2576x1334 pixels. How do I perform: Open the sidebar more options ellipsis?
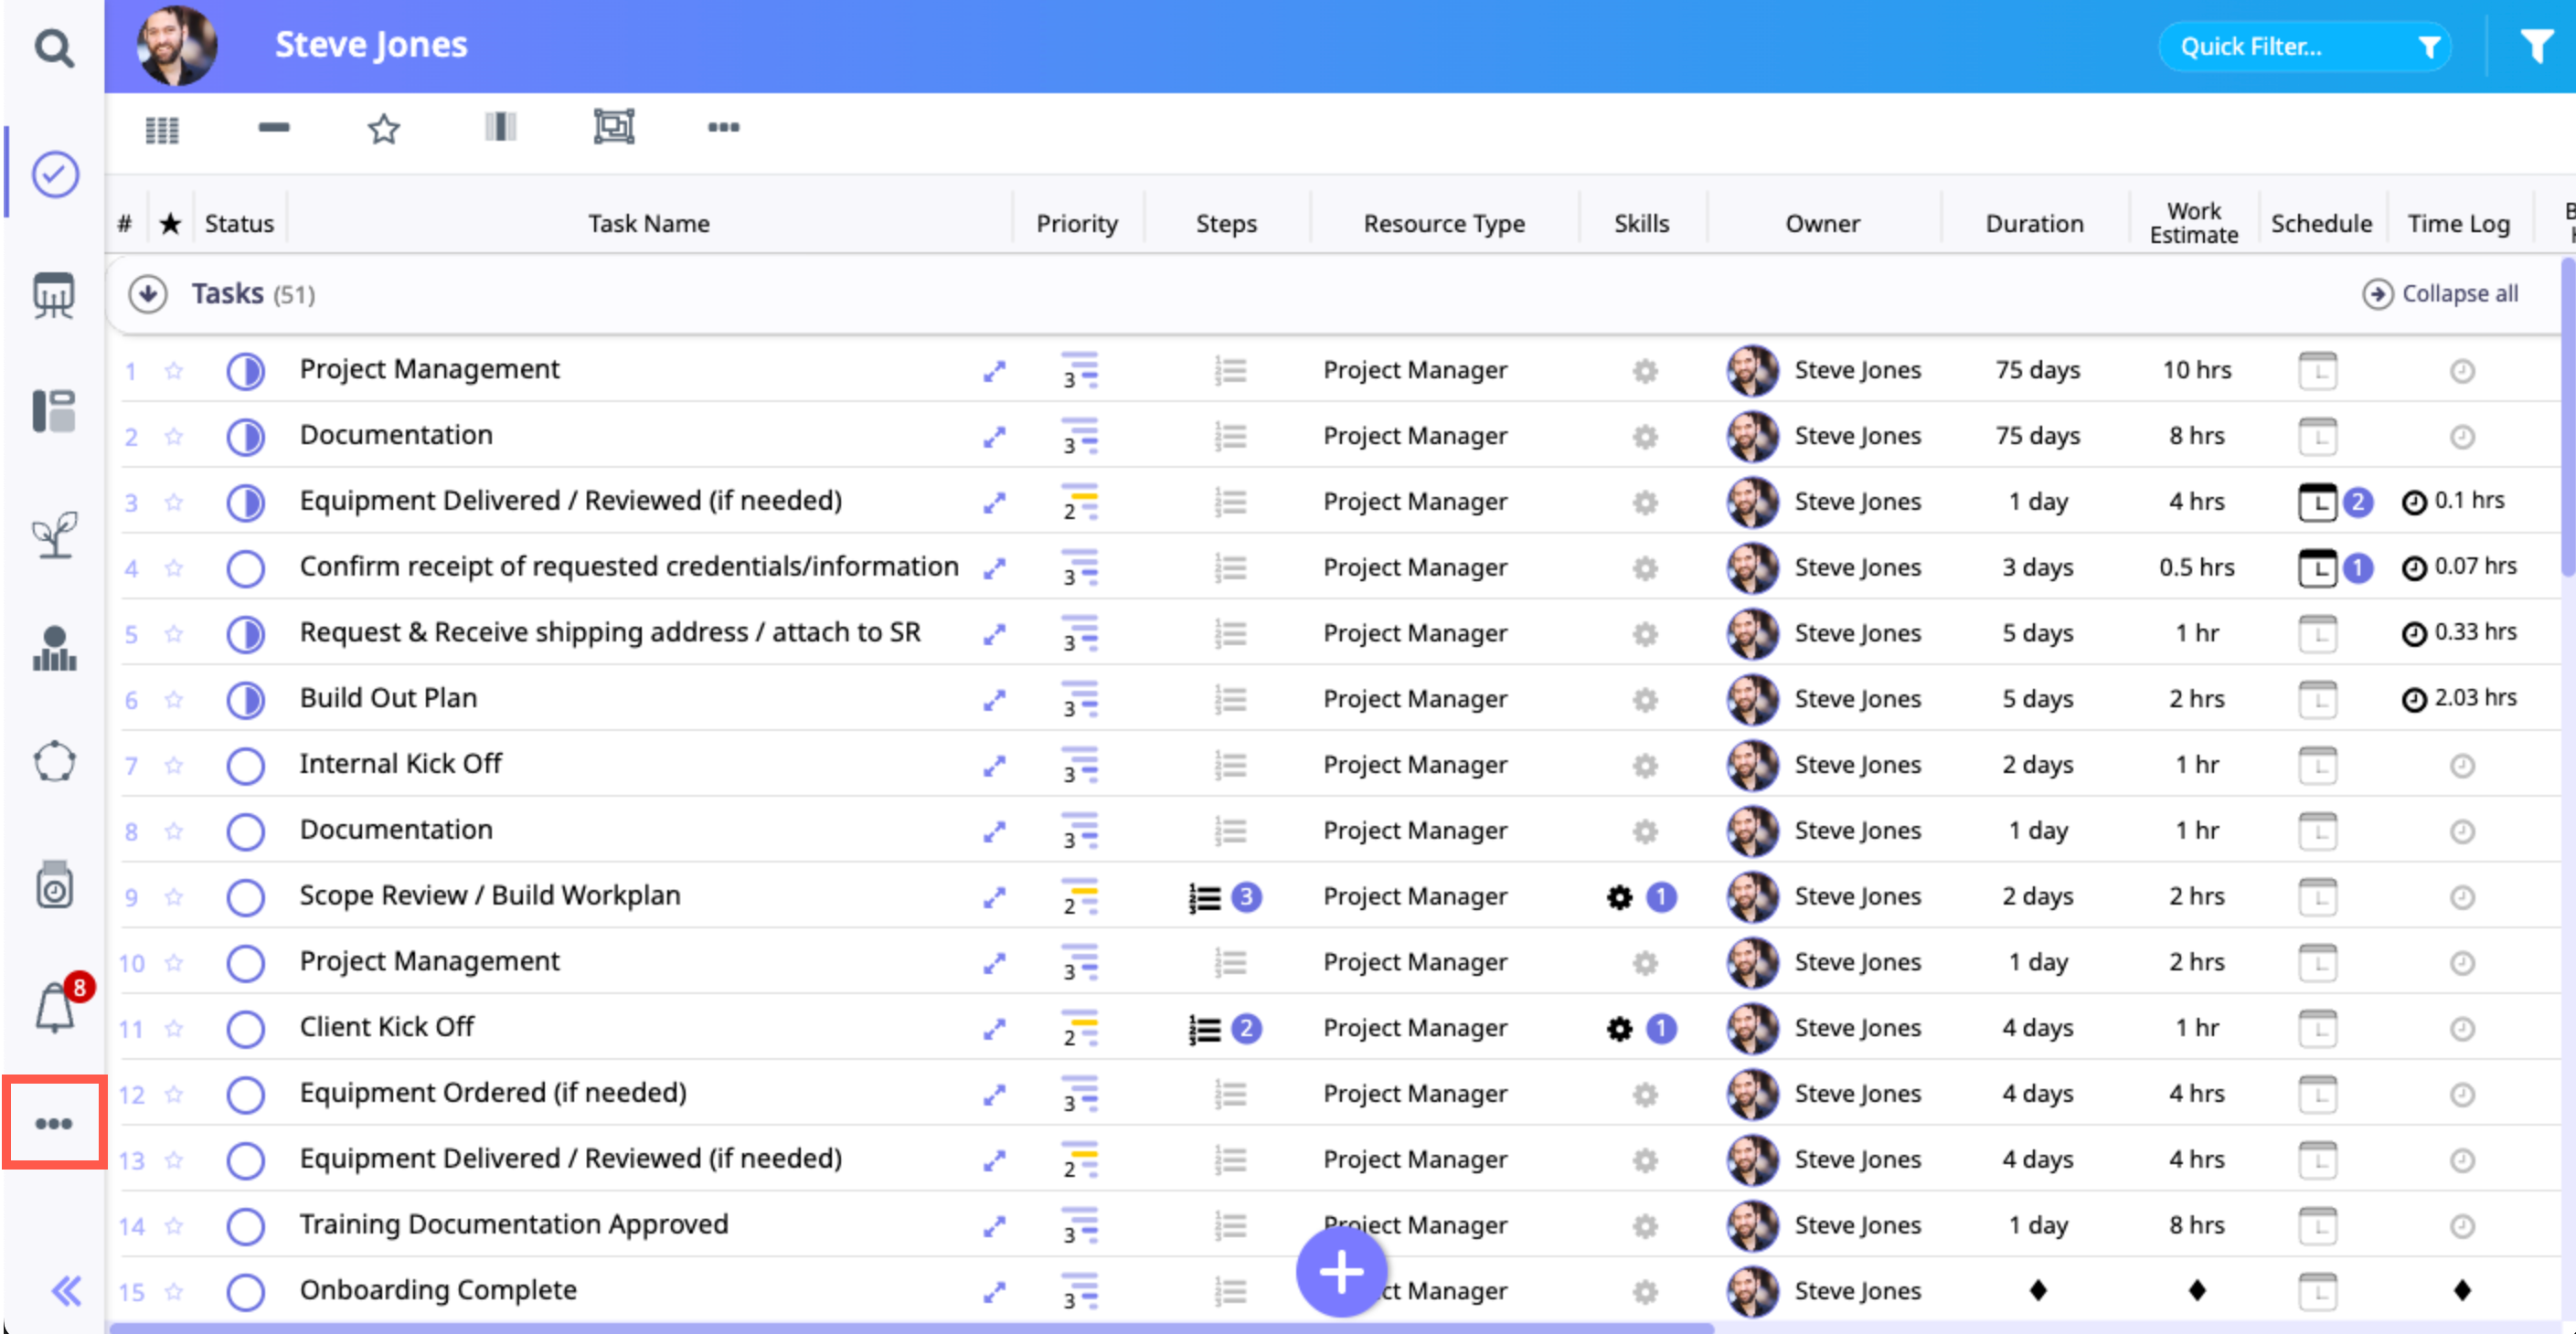tap(54, 1123)
